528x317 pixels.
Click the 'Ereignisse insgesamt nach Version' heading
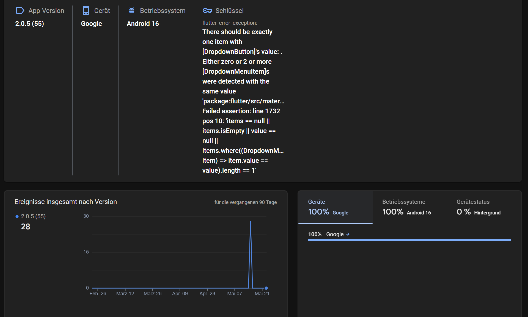(65, 202)
